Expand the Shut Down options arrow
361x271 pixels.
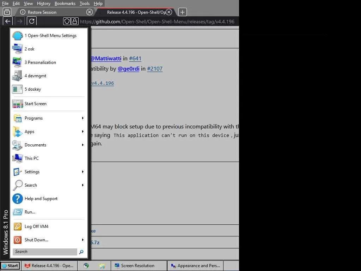pyautogui.click(x=82, y=240)
